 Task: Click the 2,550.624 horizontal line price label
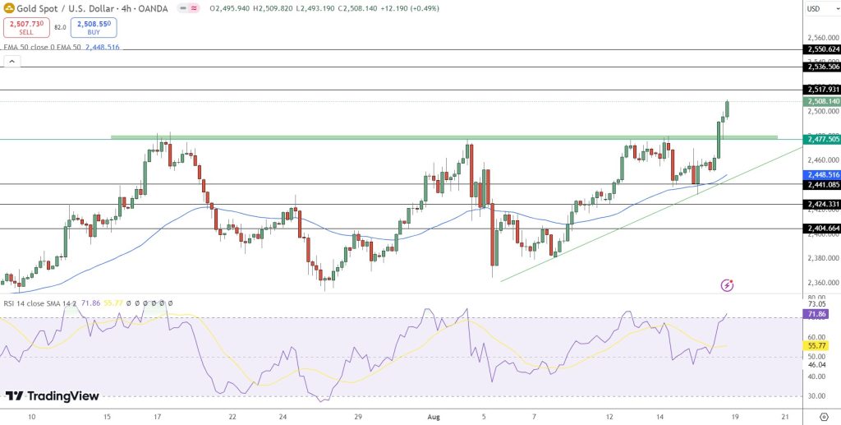pyautogui.click(x=821, y=49)
